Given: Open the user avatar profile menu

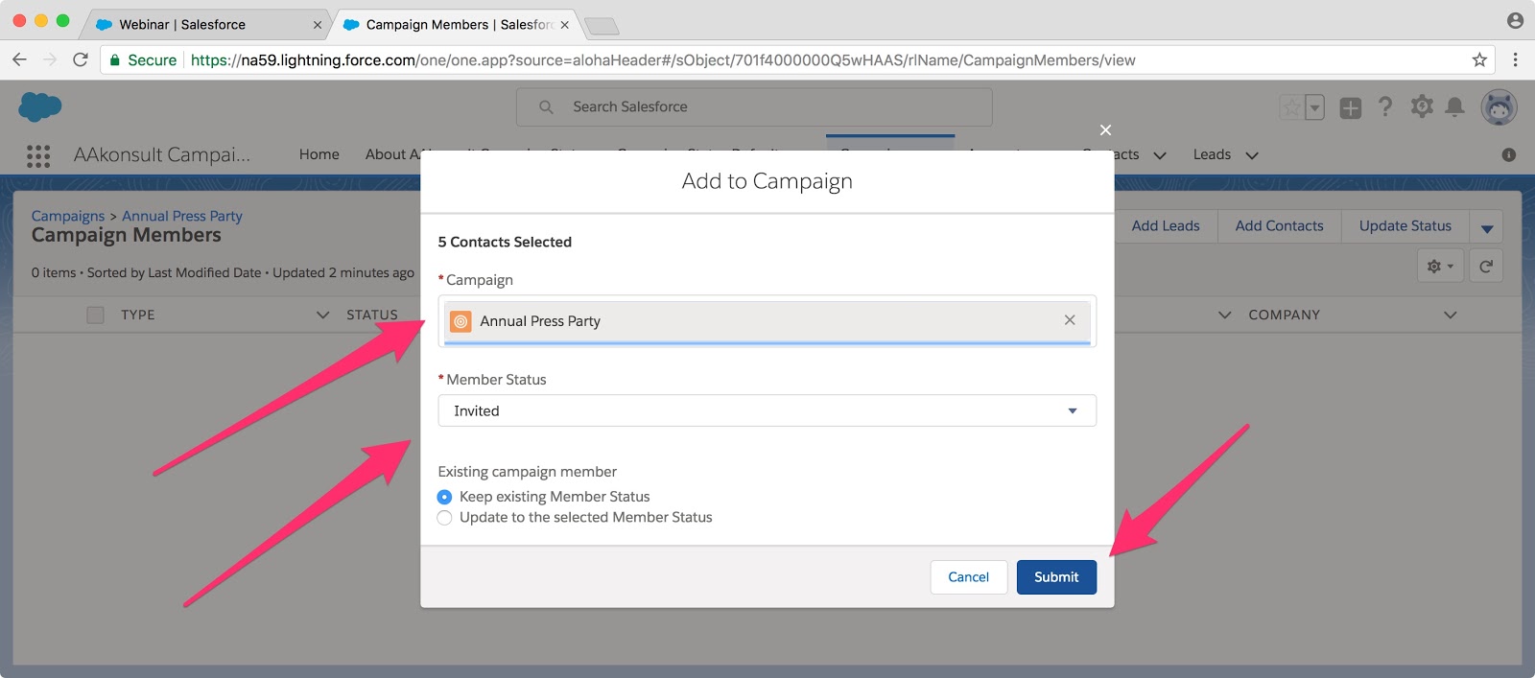Looking at the screenshot, I should [x=1499, y=106].
